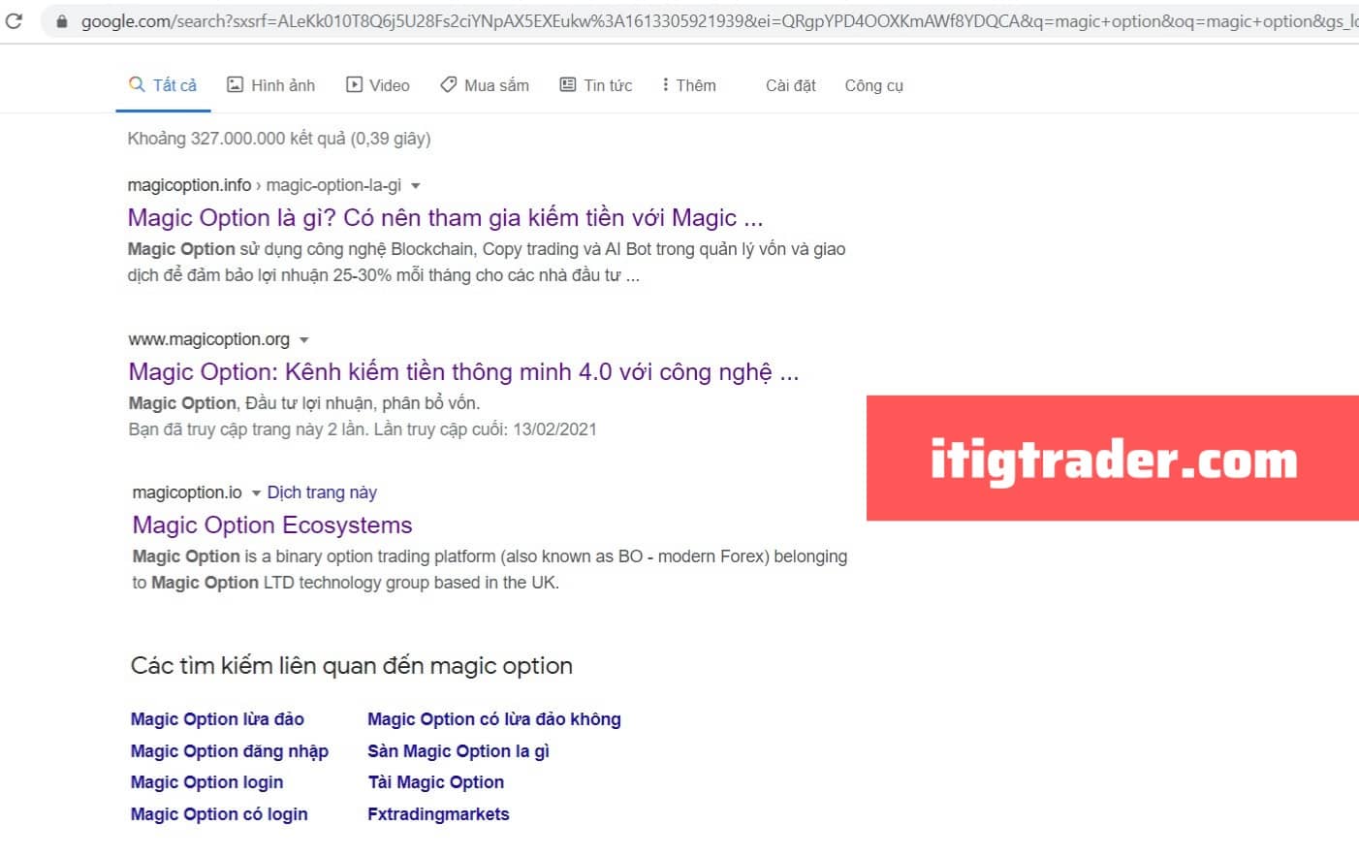Expand dropdown arrow next to magicoption.info
The image size is (1359, 857).
[x=416, y=185]
